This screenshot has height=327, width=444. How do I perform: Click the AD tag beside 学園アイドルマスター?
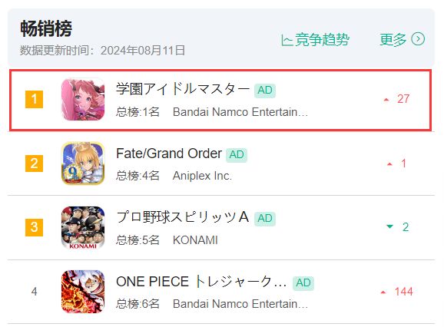[x=265, y=91]
